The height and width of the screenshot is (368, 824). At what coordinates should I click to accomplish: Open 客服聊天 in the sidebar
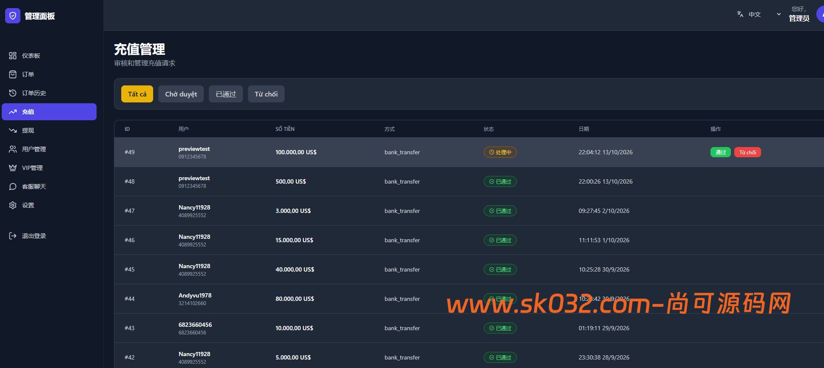tap(49, 187)
